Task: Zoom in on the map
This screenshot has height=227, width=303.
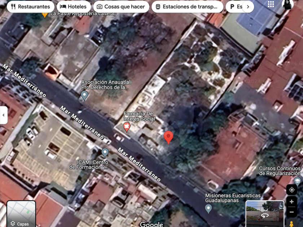Action: (x=291, y=202)
